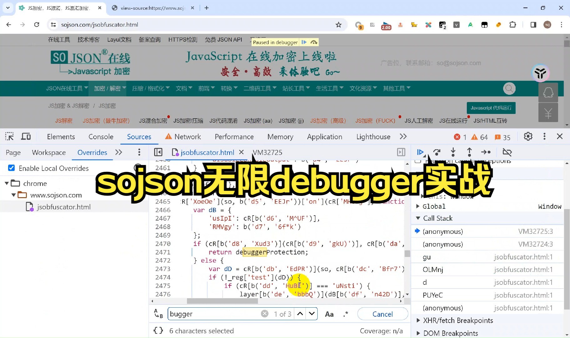Activate the inspect element picker
This screenshot has width=570, height=338.
[x=9, y=136]
